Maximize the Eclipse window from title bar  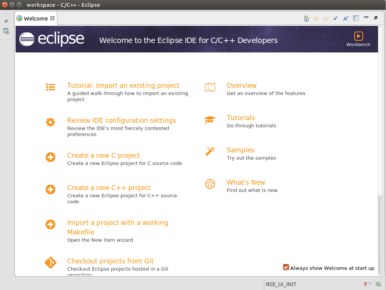19,5
